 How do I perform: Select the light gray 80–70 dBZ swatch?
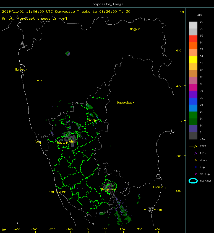pyautogui.click(x=193, y=25)
